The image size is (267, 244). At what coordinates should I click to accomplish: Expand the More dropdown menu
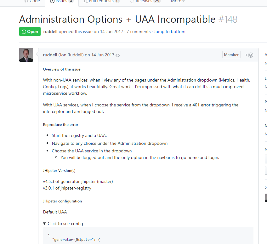pyautogui.click(x=178, y=1)
